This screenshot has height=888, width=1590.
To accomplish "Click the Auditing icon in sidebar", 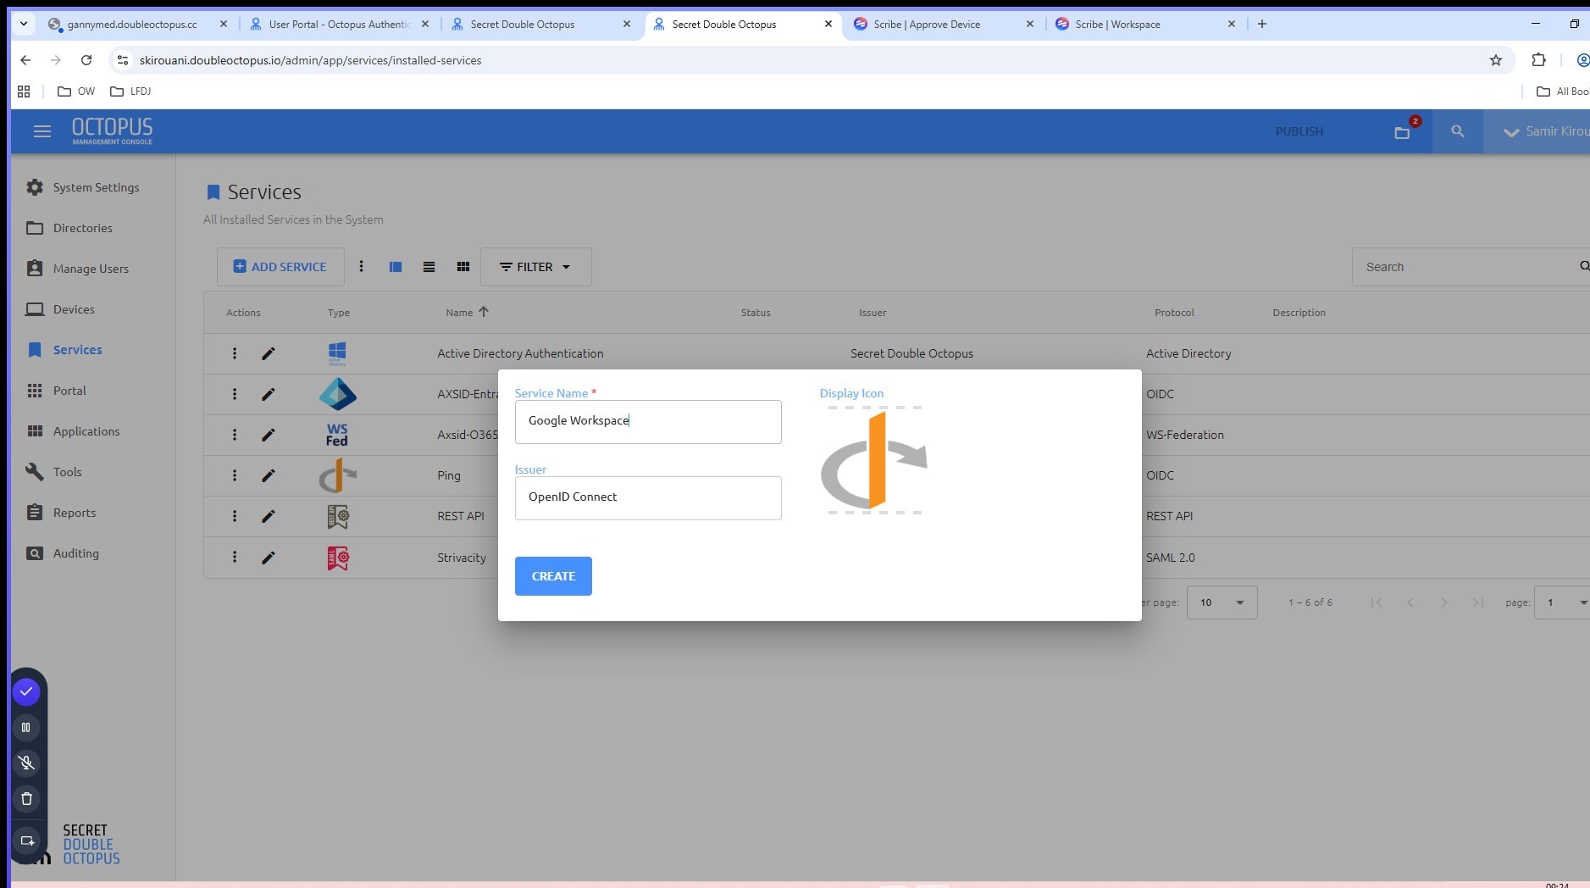I will 35,553.
